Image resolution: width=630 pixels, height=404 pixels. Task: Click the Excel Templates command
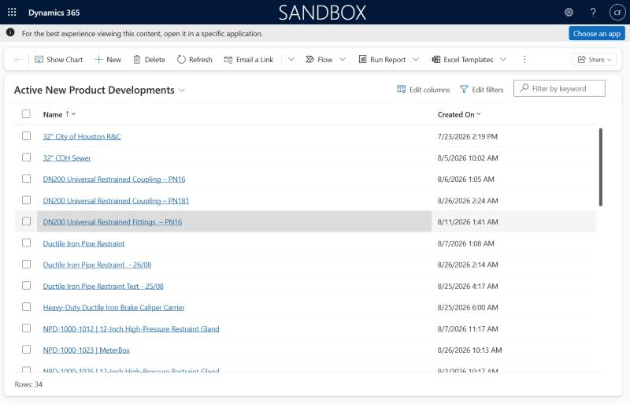[x=462, y=60]
